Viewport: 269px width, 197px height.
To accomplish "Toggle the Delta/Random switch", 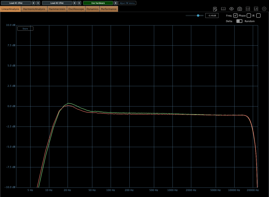I will (239, 21).
